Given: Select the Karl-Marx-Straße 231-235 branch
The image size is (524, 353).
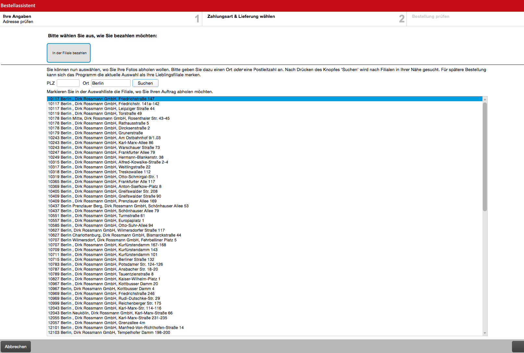Looking at the screenshot, I should click(265, 318).
